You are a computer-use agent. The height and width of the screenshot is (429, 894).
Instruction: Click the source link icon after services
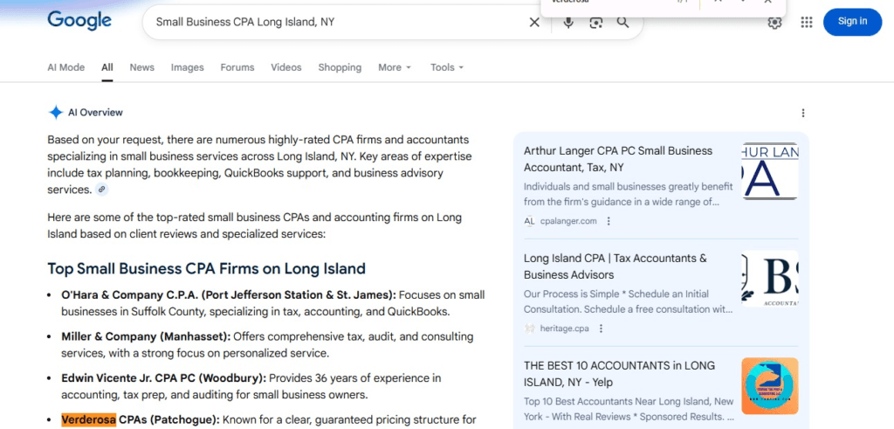[102, 190]
